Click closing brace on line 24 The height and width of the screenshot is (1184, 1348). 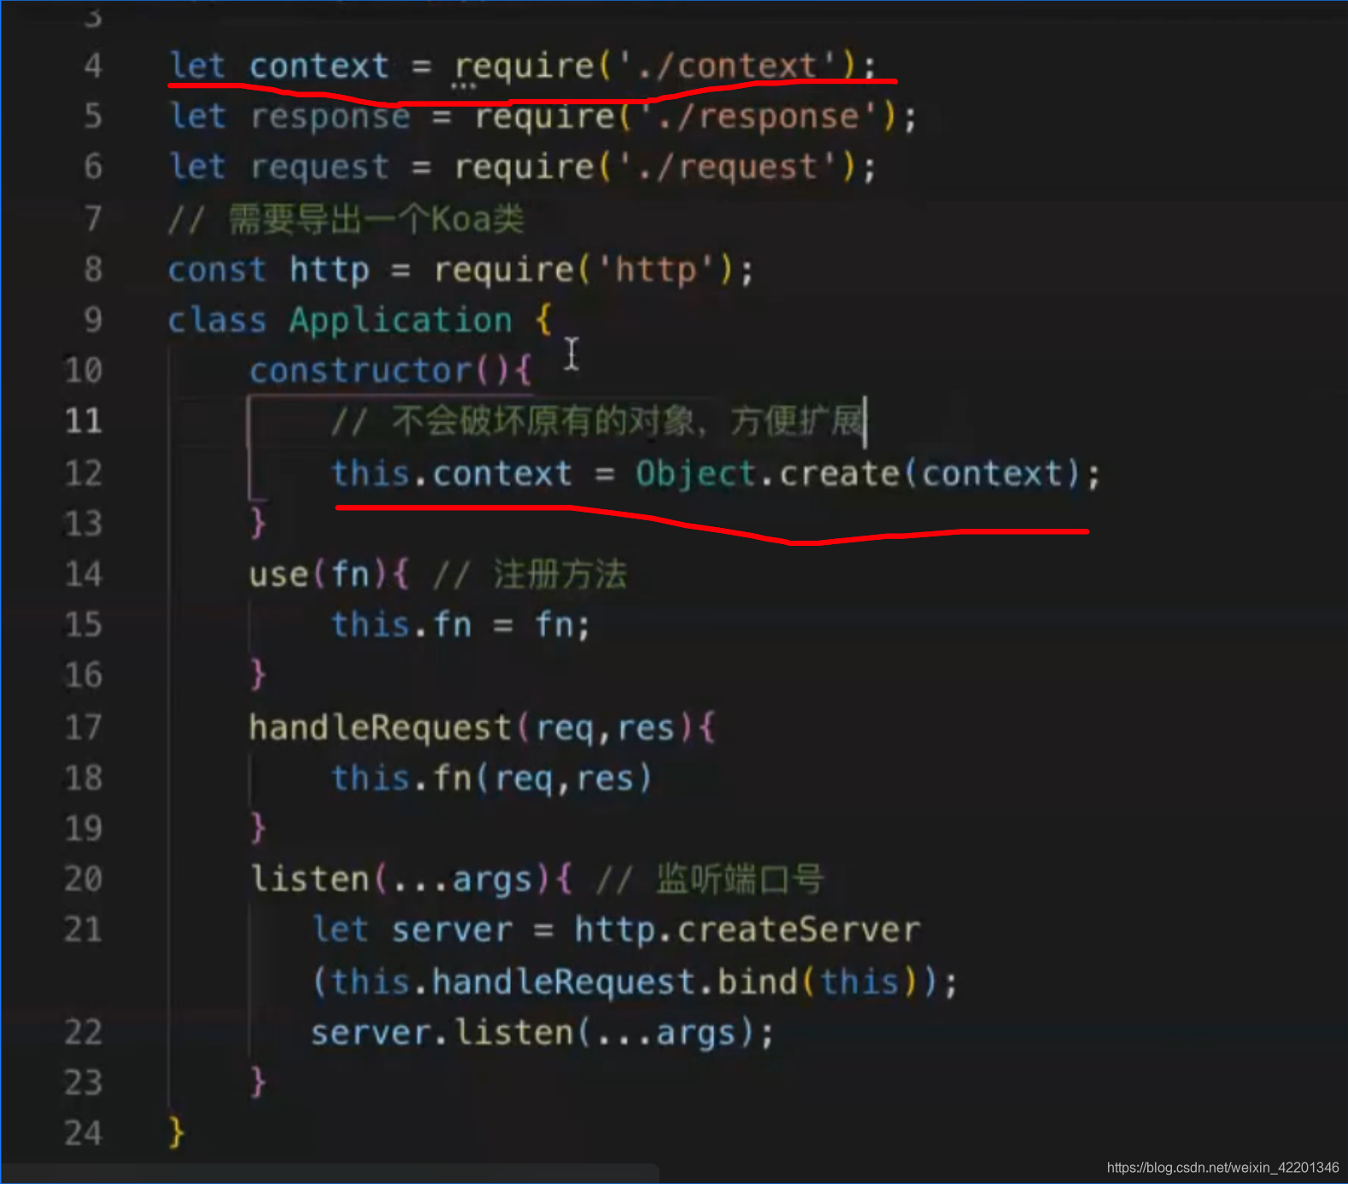pos(176,1133)
